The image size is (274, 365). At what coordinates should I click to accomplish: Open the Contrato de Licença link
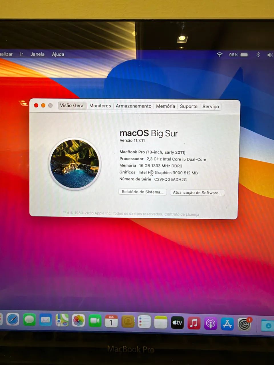pos(182,214)
